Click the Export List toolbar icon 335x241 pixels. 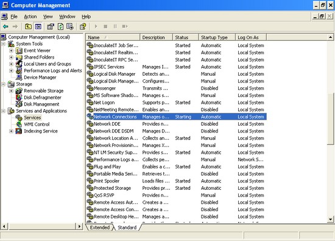click(70, 26)
